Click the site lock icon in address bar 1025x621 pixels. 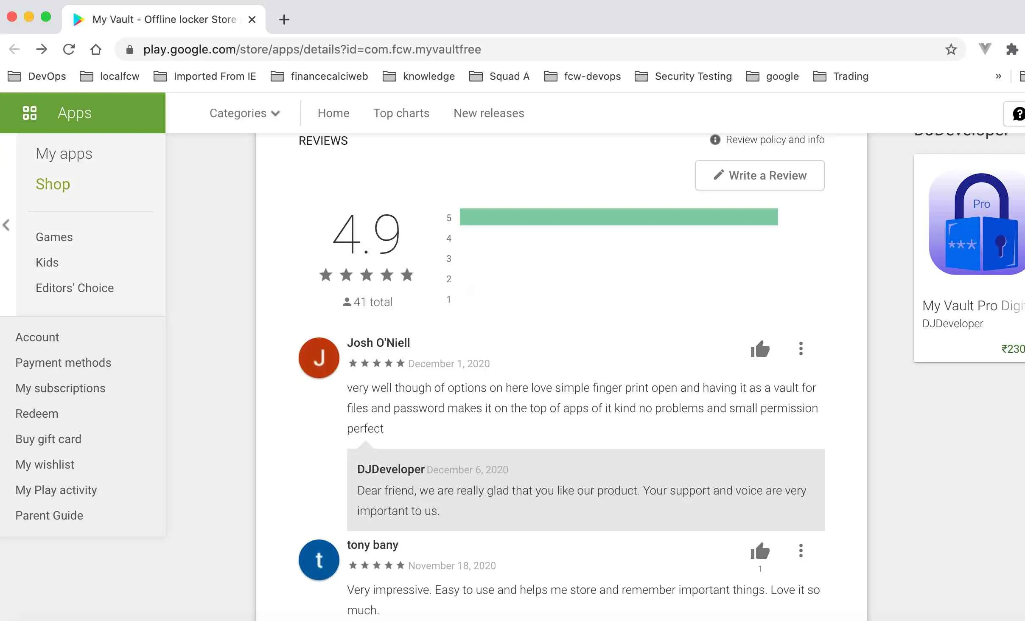point(130,50)
